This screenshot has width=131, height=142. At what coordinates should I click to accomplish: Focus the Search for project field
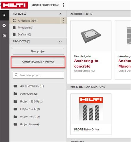[38, 75]
